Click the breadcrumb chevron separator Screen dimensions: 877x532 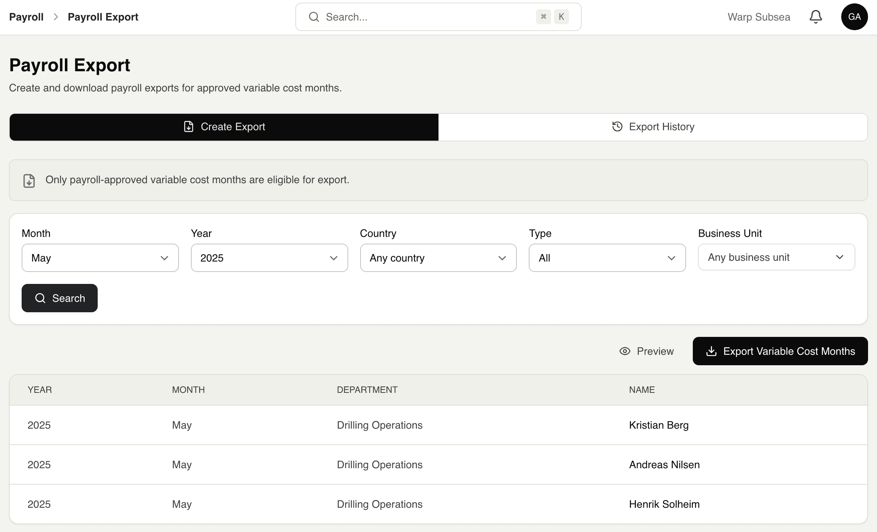pos(56,17)
